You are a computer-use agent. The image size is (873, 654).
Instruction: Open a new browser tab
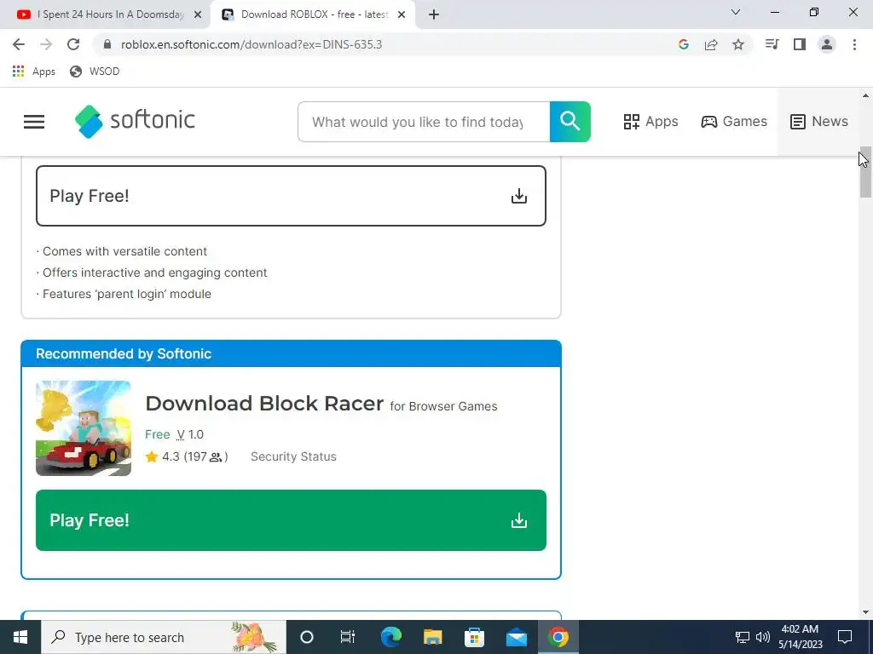pos(434,15)
